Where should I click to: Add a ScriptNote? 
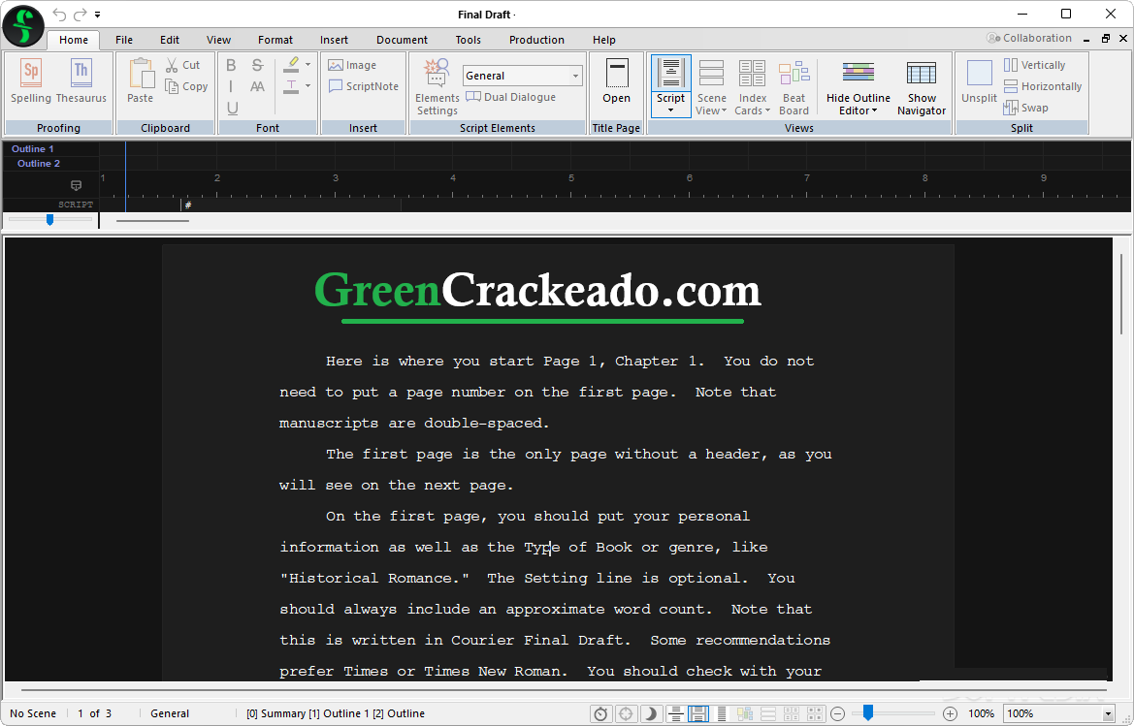tap(363, 86)
